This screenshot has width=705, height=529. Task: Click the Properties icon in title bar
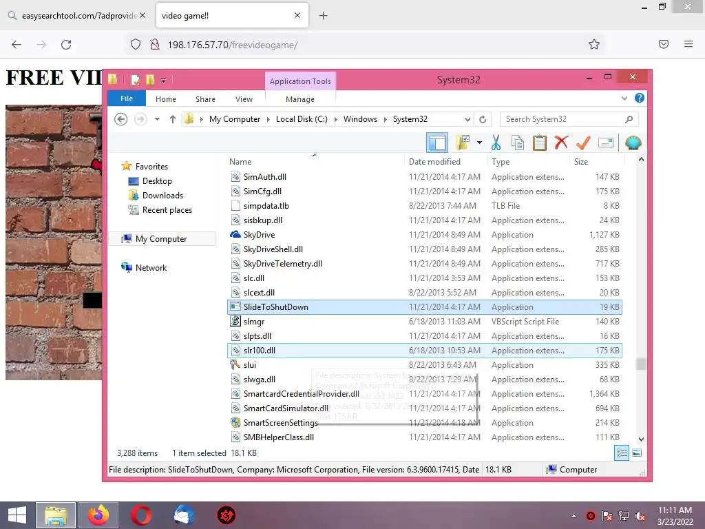[135, 80]
